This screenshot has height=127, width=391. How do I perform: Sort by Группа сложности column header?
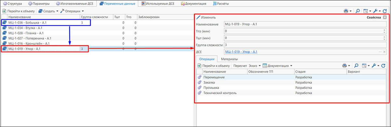[x=96, y=17]
